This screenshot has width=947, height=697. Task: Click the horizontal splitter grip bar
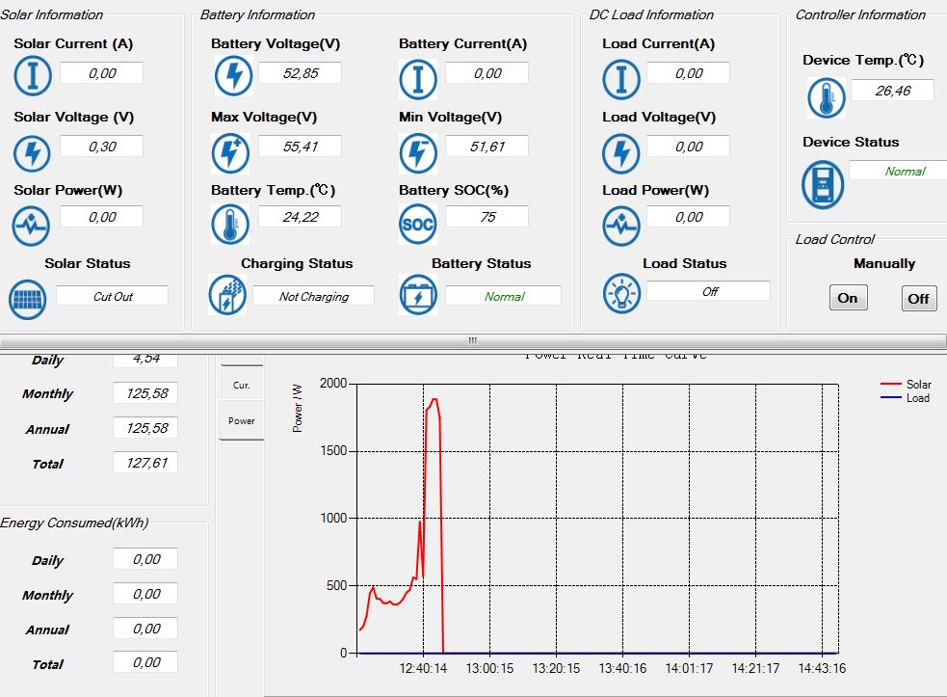473,340
